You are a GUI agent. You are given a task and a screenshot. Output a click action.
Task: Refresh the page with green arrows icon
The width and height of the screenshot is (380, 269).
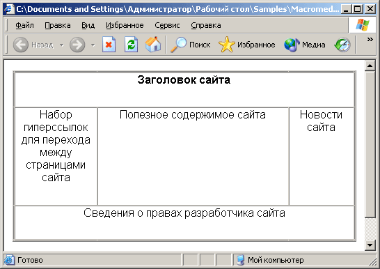(131, 45)
